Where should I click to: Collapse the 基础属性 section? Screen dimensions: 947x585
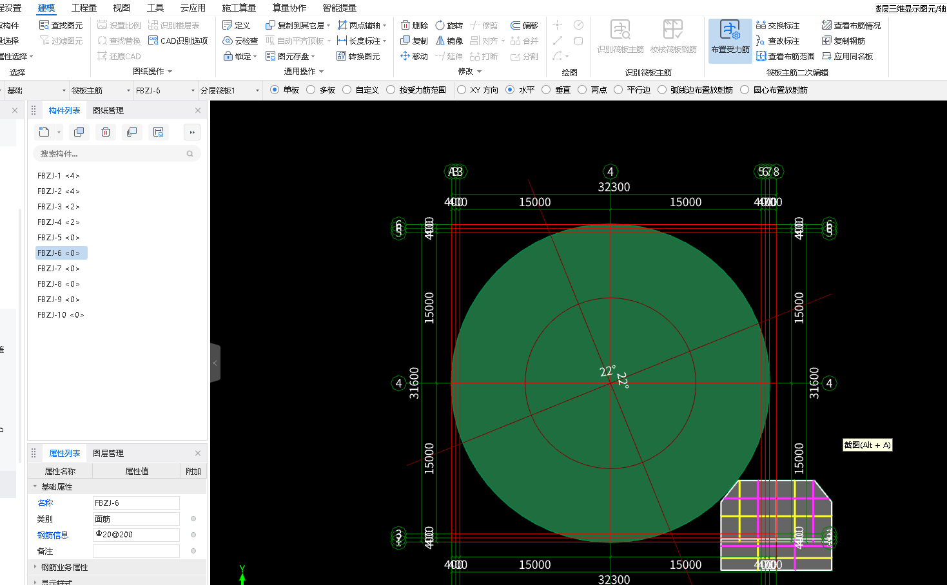[x=35, y=487]
